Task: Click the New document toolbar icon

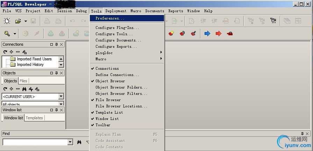Action: click(x=7, y=21)
